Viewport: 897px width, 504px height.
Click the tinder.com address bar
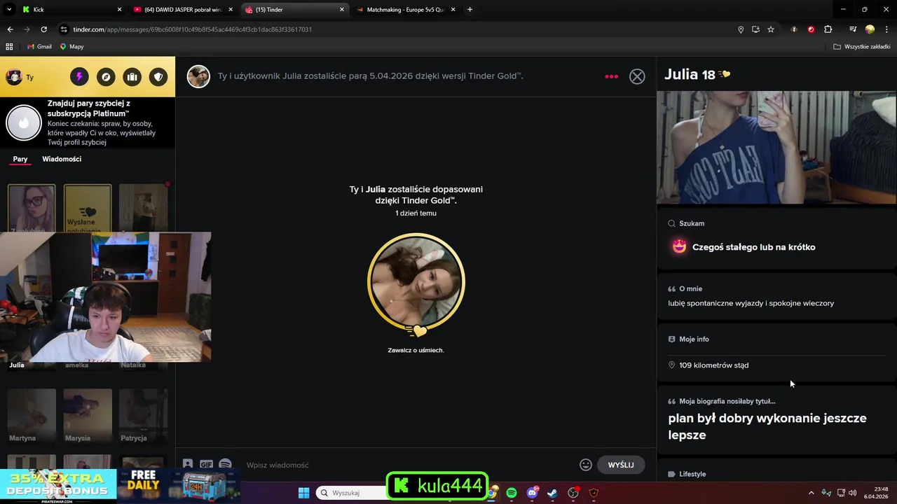(x=392, y=29)
